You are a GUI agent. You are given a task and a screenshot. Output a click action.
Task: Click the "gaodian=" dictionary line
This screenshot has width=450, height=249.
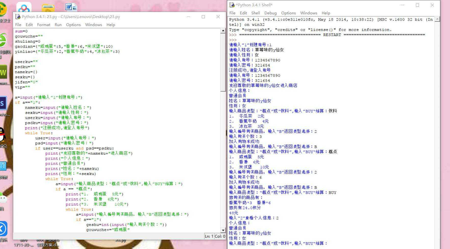point(64,46)
